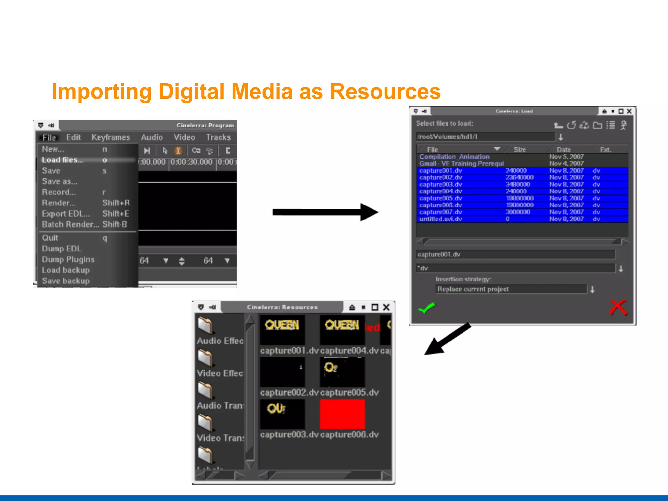The height and width of the screenshot is (501, 668).
Task: Select untitled.avi.dv in the file list
Action: [522, 219]
